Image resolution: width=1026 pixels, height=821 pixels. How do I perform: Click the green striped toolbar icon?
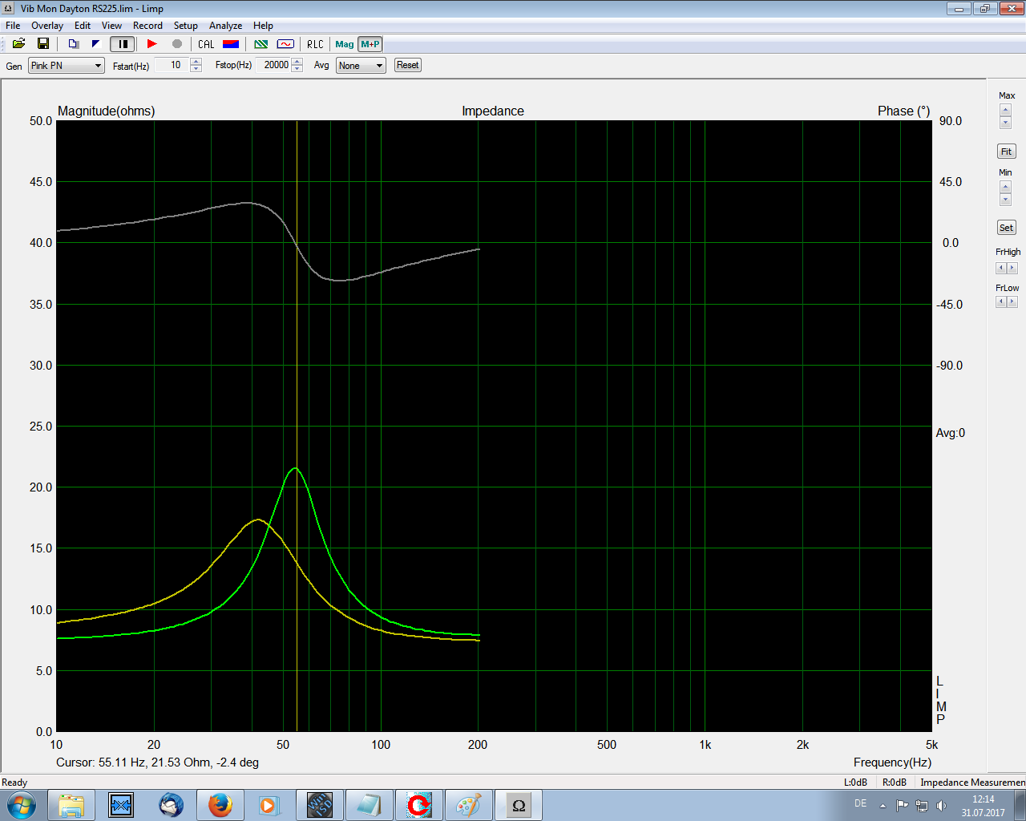(x=261, y=44)
